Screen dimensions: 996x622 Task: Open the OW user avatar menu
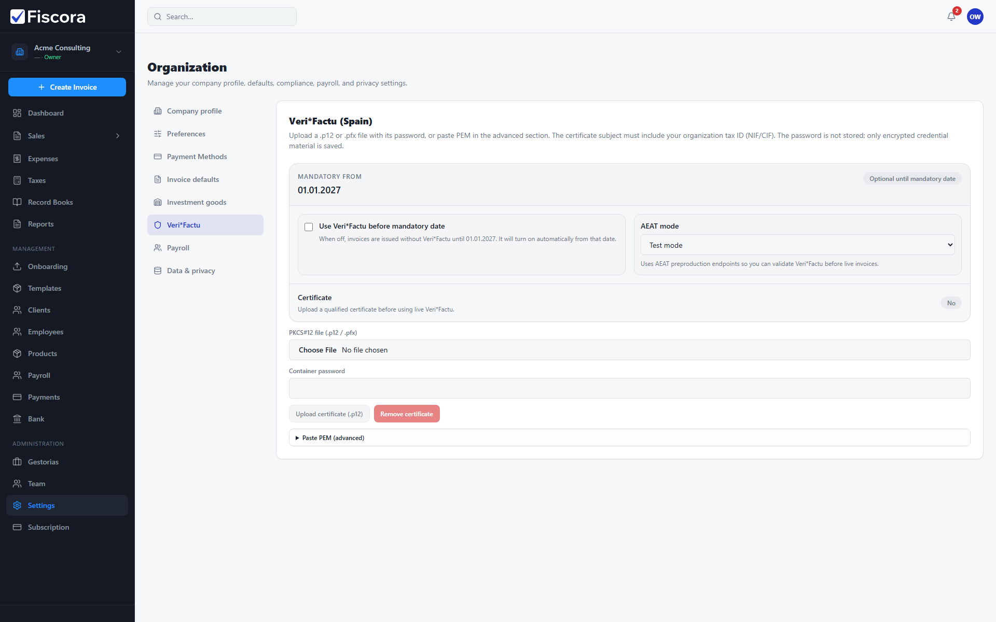click(975, 17)
